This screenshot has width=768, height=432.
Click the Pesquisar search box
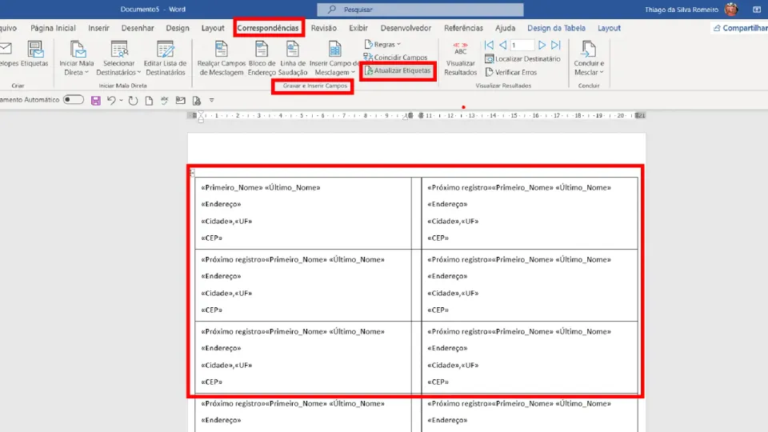click(x=420, y=10)
